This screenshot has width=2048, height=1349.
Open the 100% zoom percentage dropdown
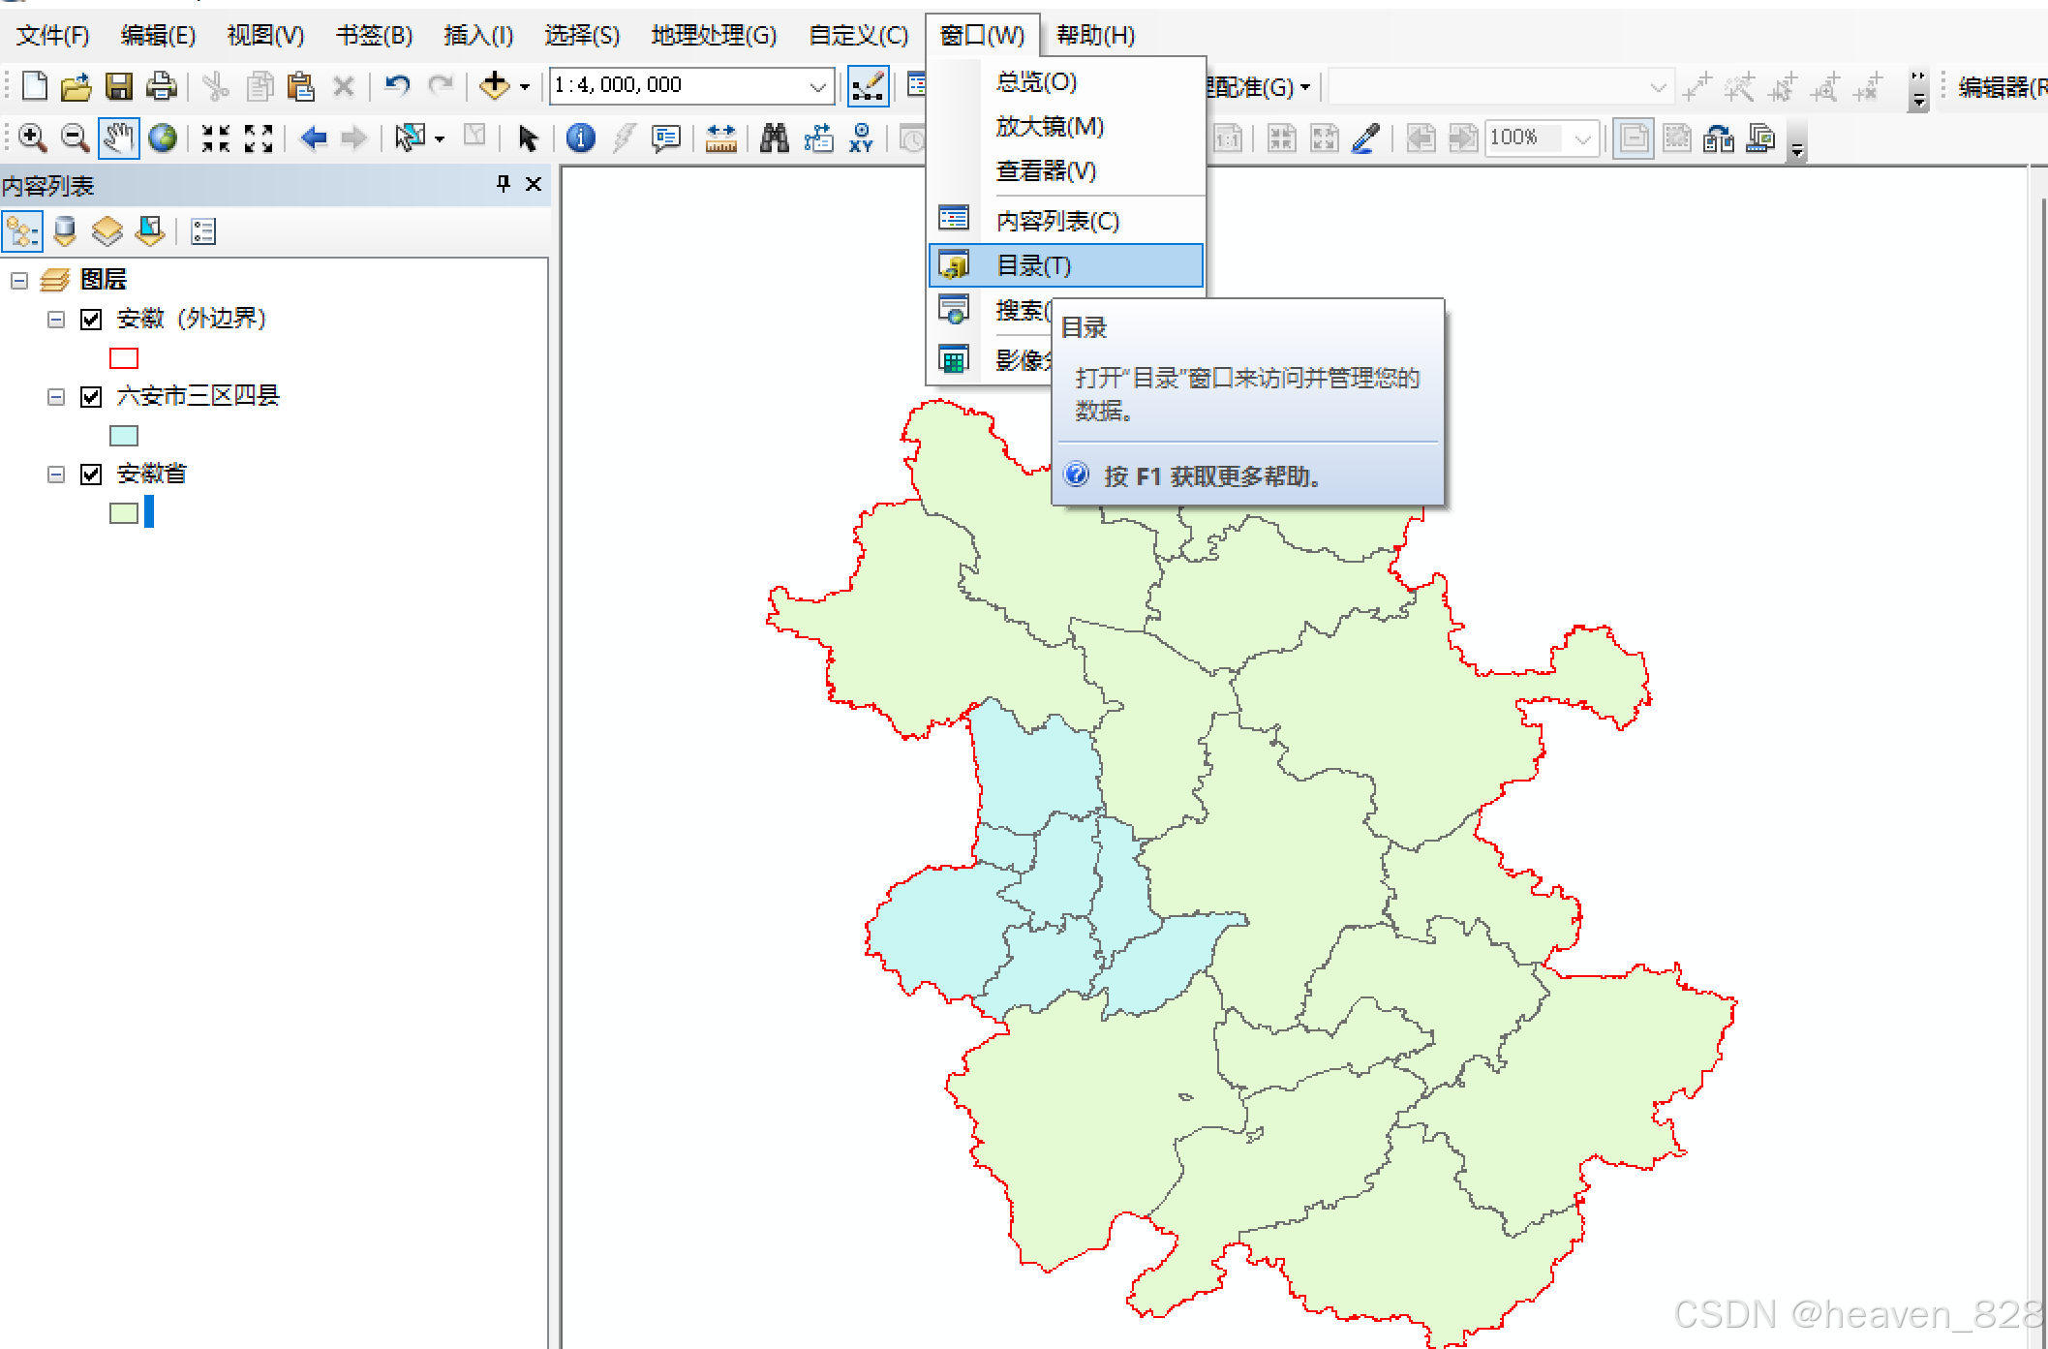point(1583,138)
